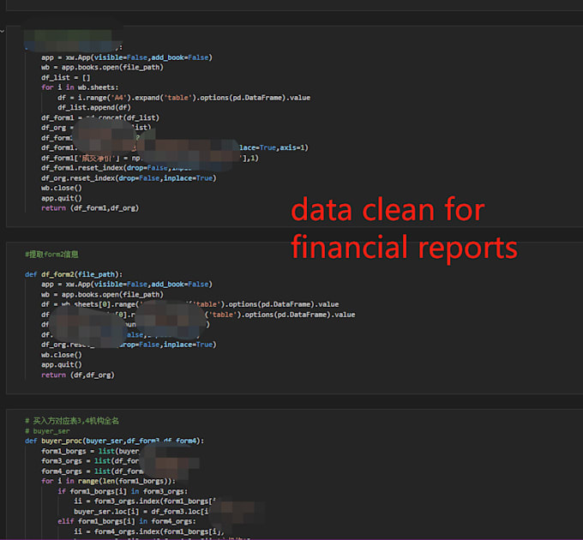
Task: Click the 'for i in wb.sheets:' line
Action: [x=80, y=87]
